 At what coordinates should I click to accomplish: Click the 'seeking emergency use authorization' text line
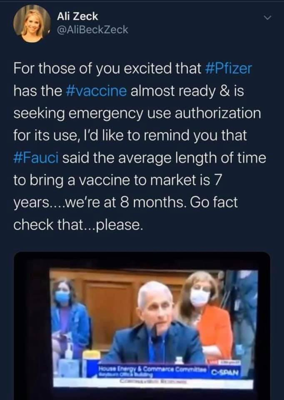pyautogui.click(x=137, y=113)
